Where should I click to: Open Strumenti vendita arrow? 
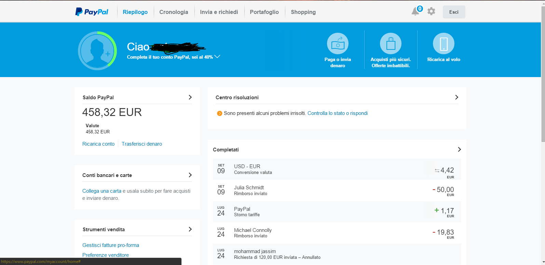pos(190,229)
